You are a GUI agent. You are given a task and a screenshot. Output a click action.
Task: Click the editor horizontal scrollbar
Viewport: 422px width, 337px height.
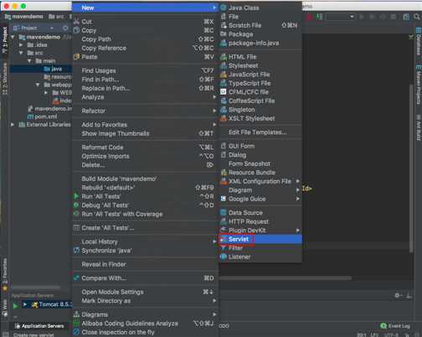[x=286, y=278]
